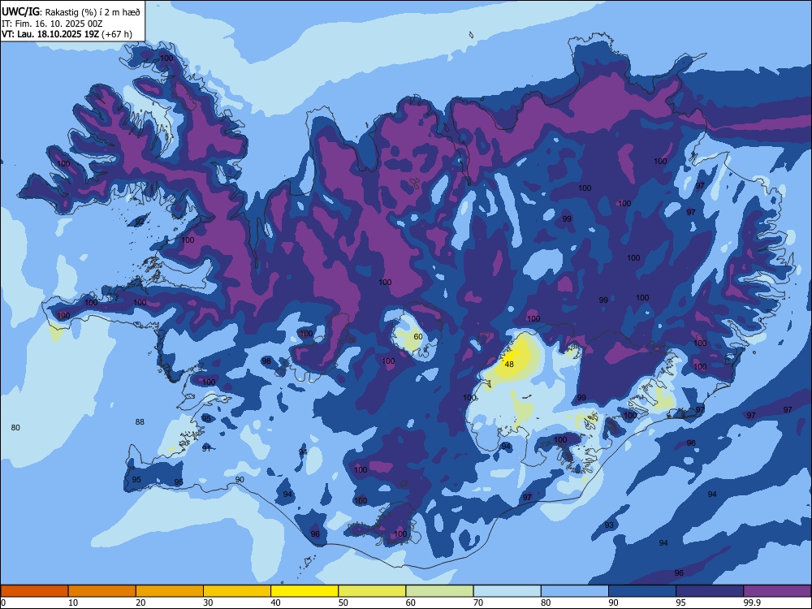The width and height of the screenshot is (812, 609).
Task: Click the 'VT: Lau. 18.10.2025 19Z' valid time
Action: (50, 34)
